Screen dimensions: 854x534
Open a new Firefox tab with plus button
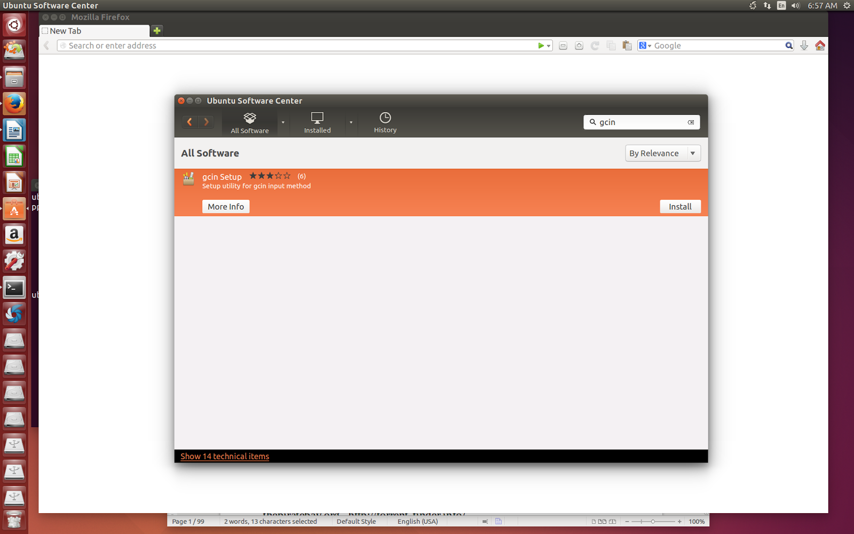157,30
